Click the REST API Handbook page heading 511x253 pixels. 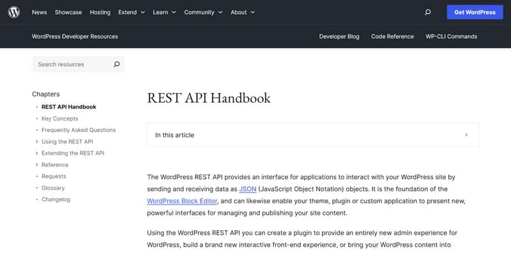click(x=209, y=98)
